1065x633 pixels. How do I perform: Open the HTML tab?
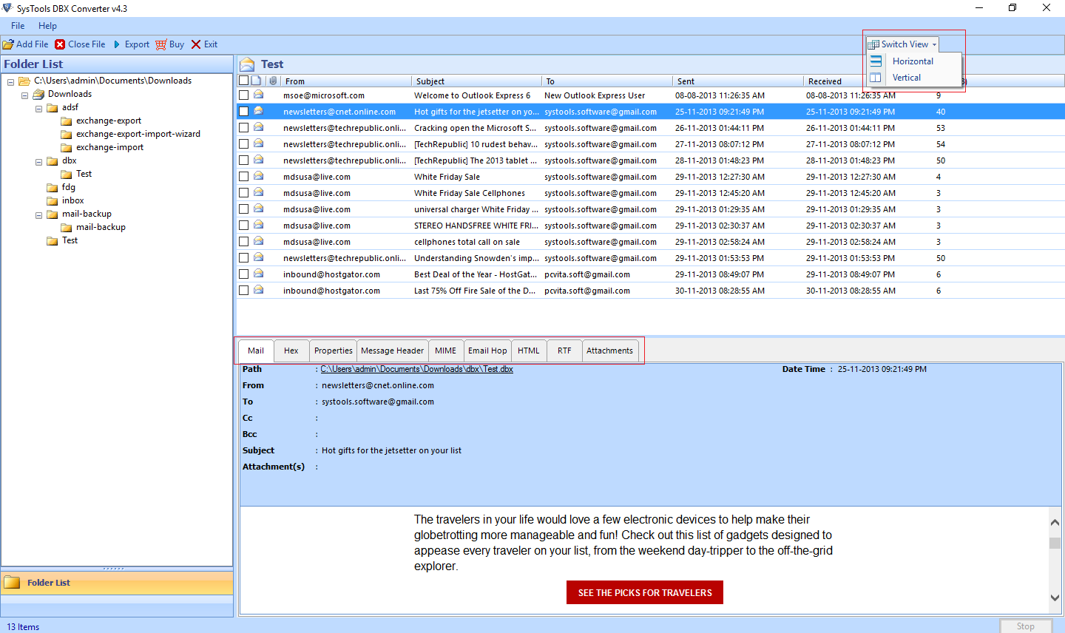(529, 351)
